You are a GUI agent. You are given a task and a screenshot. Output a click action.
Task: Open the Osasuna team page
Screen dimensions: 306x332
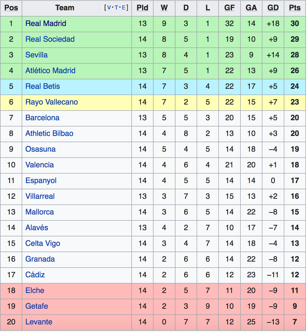tap(40, 149)
